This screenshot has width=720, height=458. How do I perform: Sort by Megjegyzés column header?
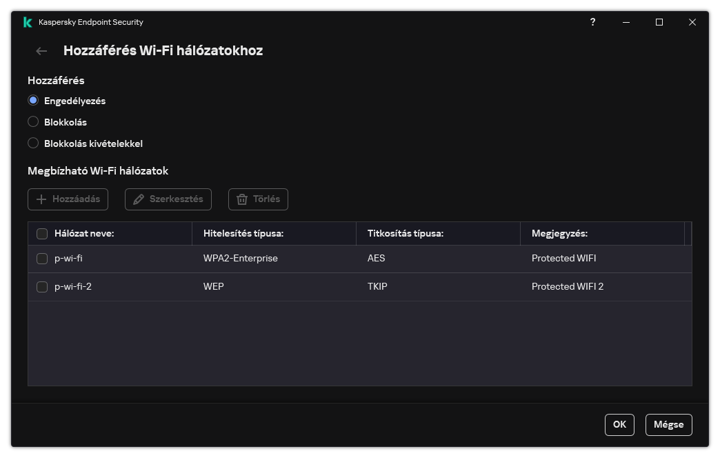pos(559,234)
